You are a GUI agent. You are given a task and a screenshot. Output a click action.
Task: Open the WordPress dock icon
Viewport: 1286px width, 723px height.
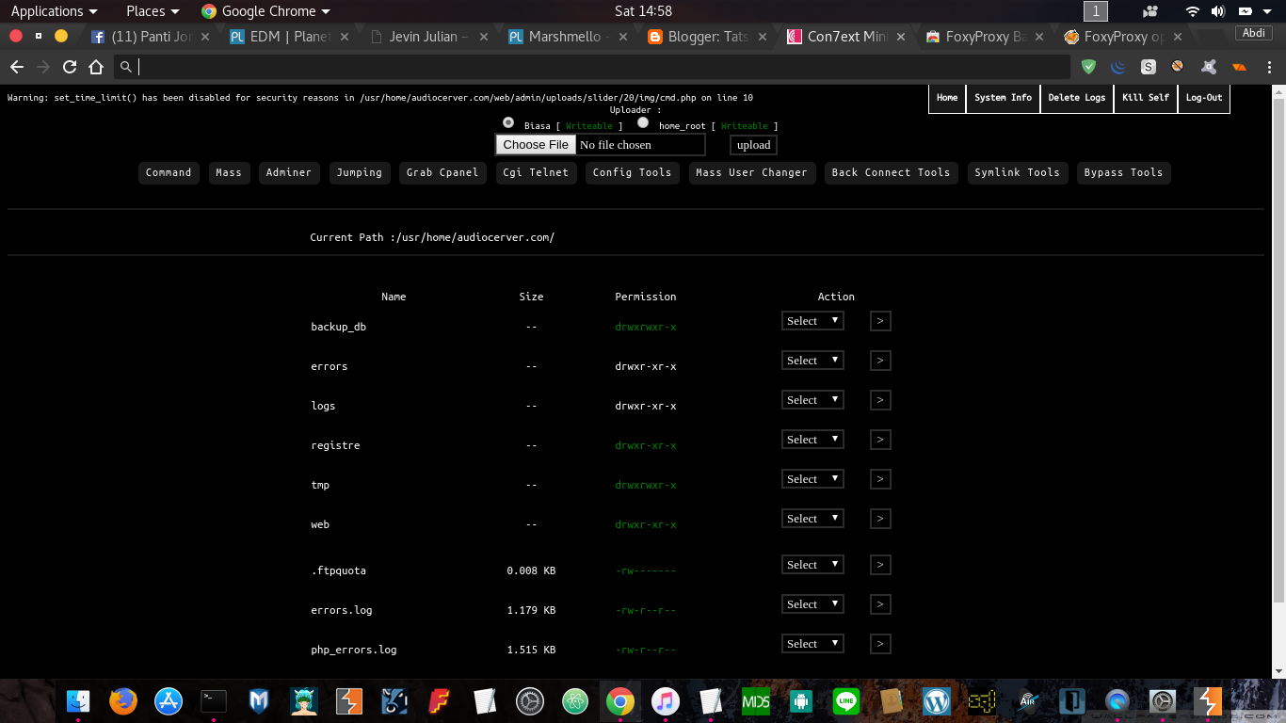pos(937,701)
